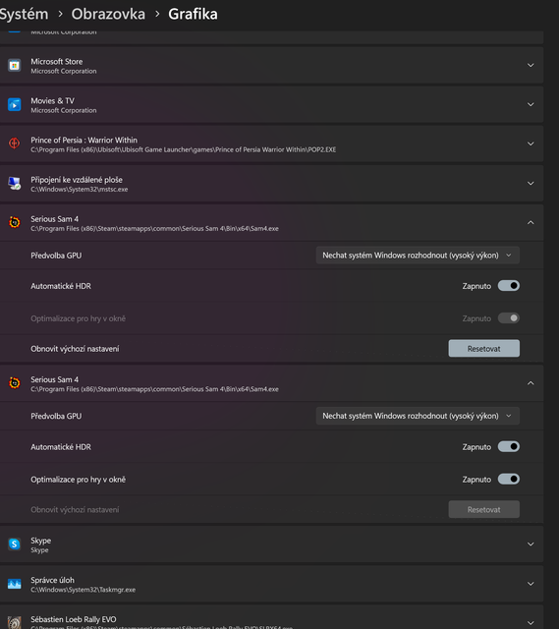Toggle Automatické HDR in first Serious Sam 4 section

(509, 286)
